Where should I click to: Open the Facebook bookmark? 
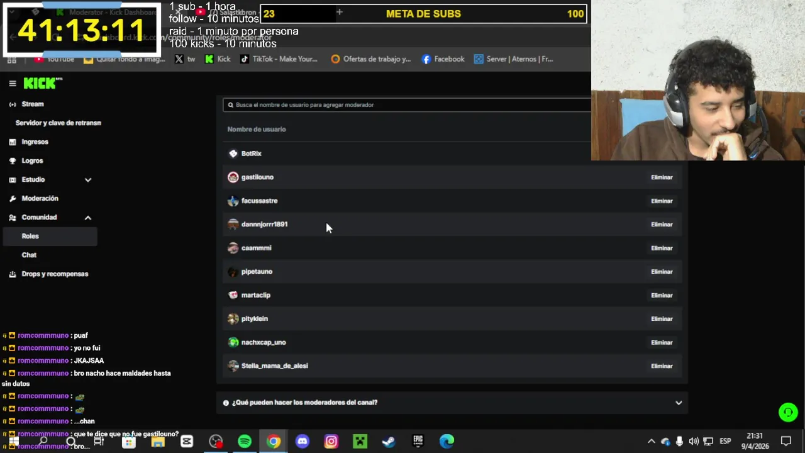(443, 59)
